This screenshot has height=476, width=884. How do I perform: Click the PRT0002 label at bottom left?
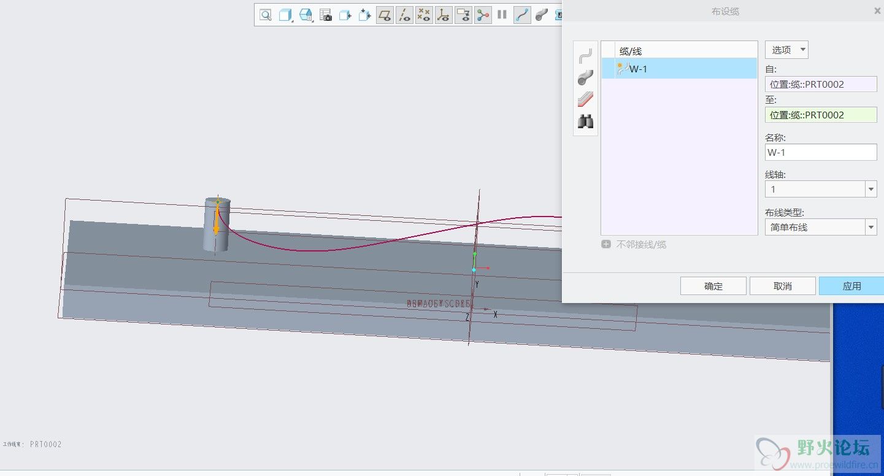click(46, 444)
